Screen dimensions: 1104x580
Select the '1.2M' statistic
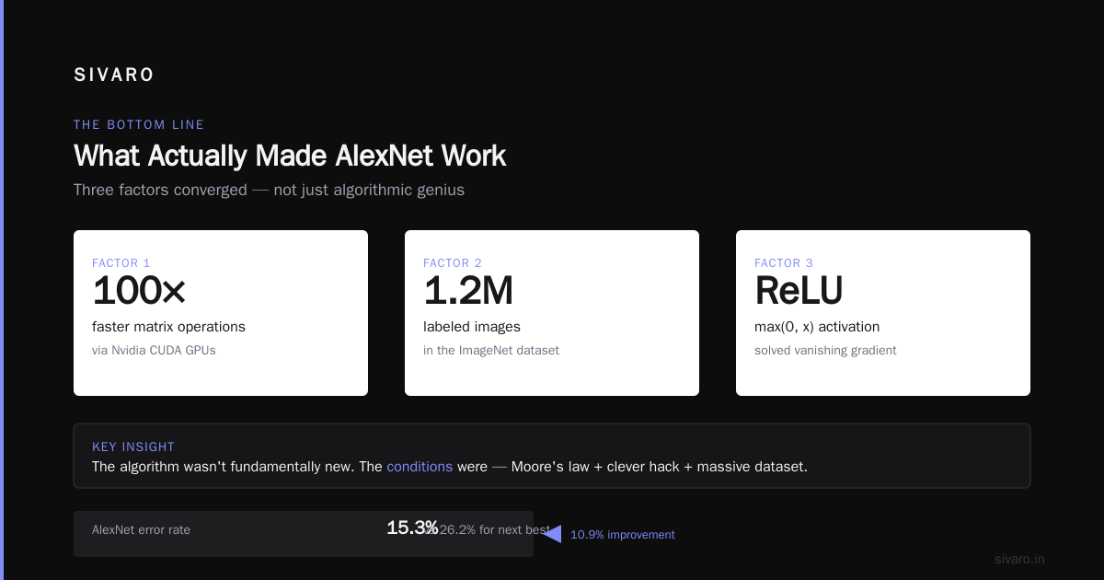point(468,291)
